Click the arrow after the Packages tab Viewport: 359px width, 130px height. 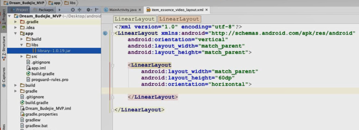59,10
